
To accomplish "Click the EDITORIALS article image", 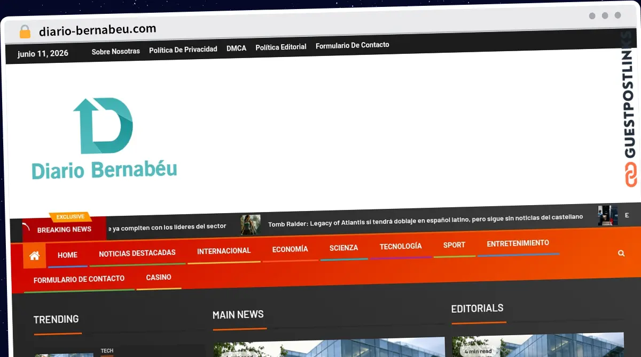I will point(538,345).
